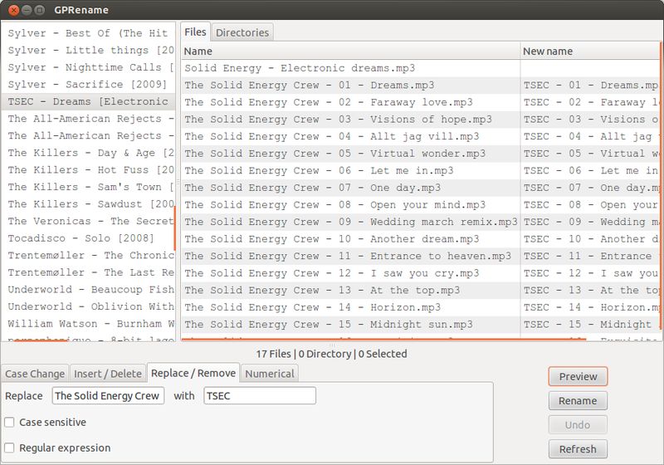Click the orange directory tree scrollbar
Viewport: 664px width, 465px height.
tap(174, 228)
